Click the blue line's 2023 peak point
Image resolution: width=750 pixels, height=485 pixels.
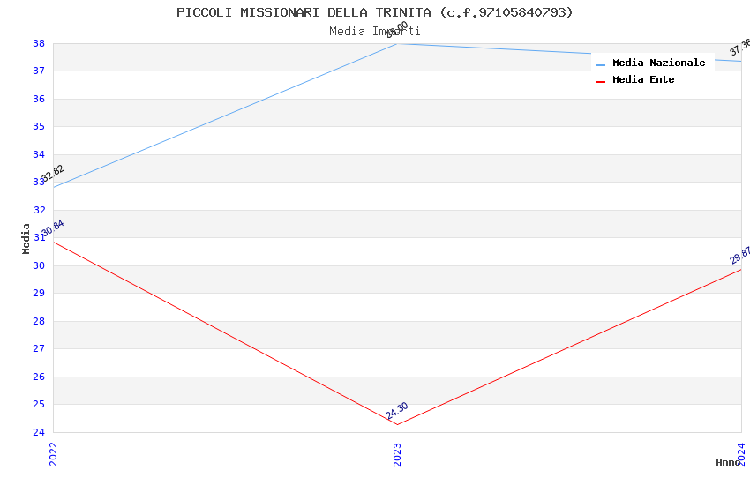click(397, 44)
